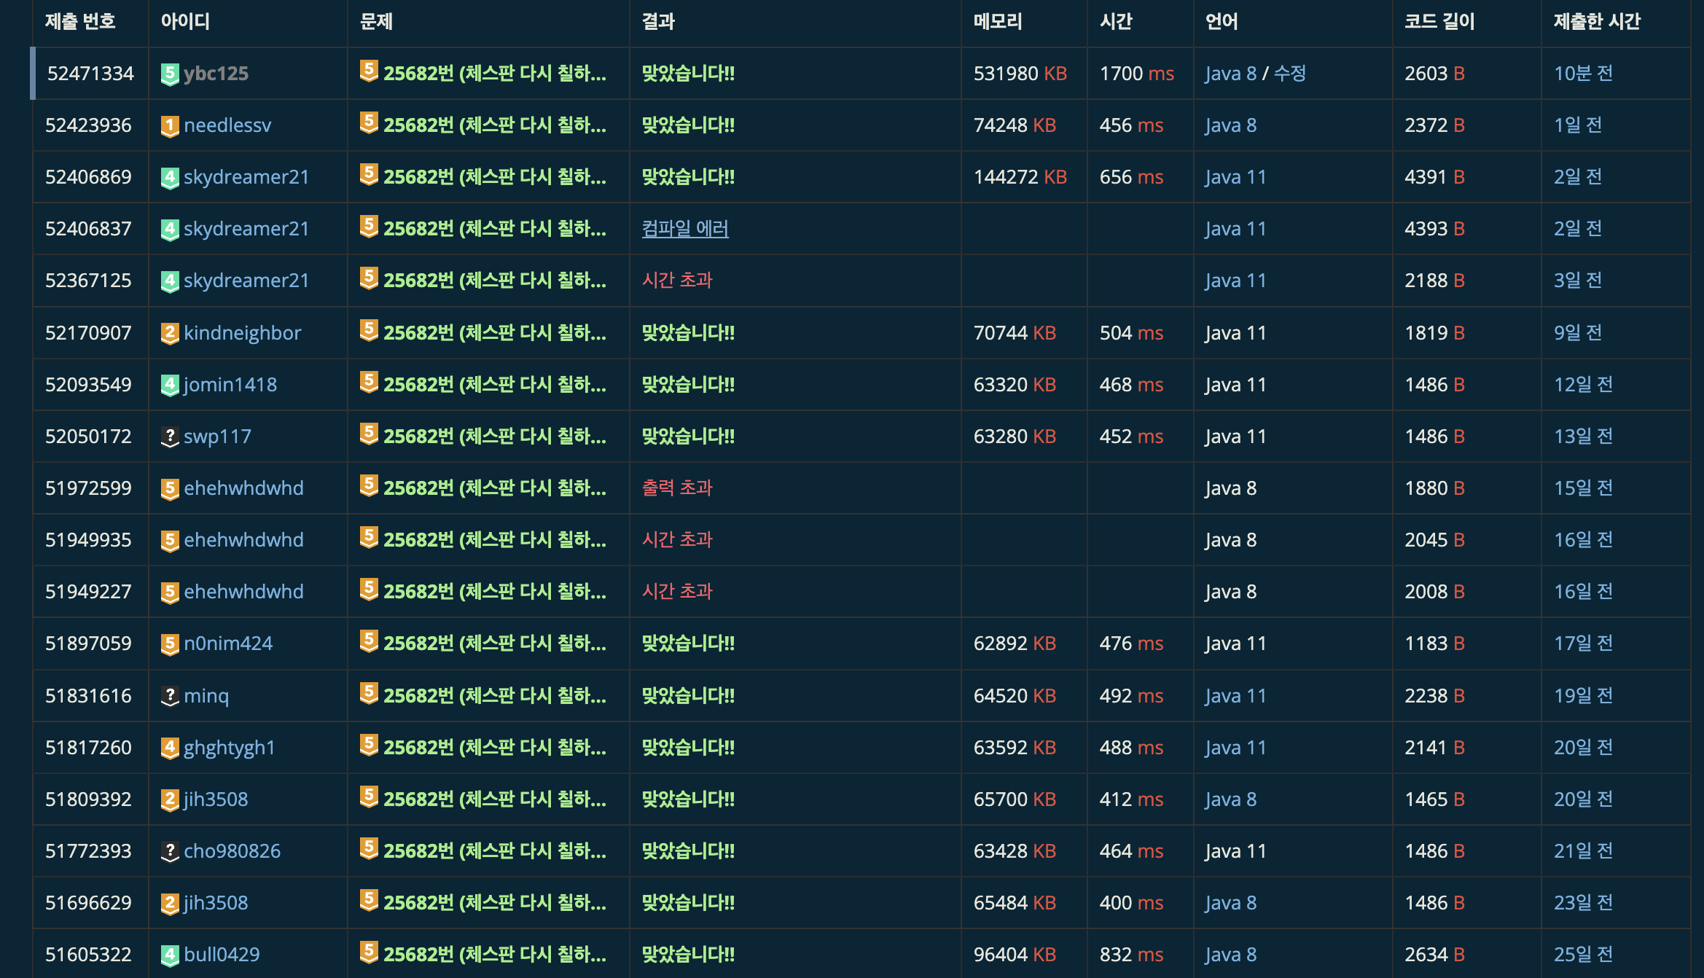This screenshot has width=1704, height=978.
Task: Click the tier badge icon beside needlessv
Action: pos(169,126)
